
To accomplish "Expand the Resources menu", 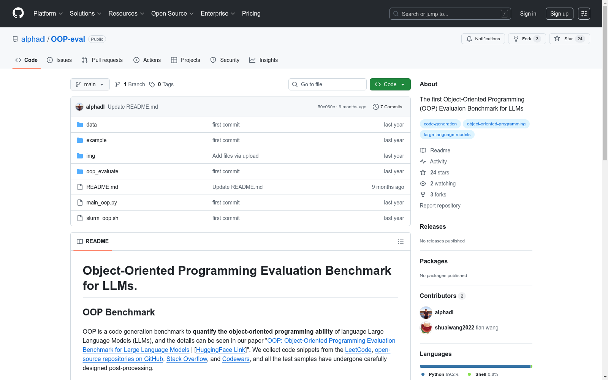I will [126, 14].
